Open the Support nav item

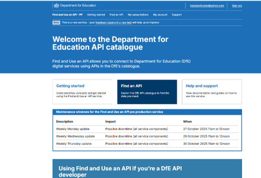tap(177, 15)
